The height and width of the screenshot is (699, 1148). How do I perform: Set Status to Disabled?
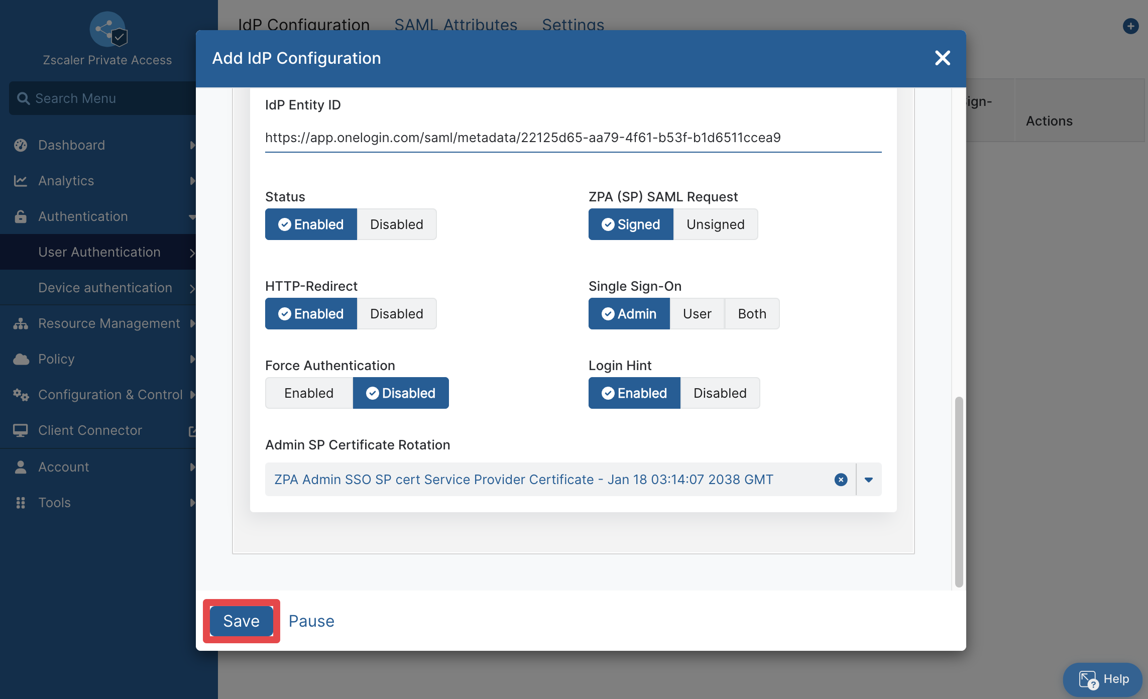(397, 224)
